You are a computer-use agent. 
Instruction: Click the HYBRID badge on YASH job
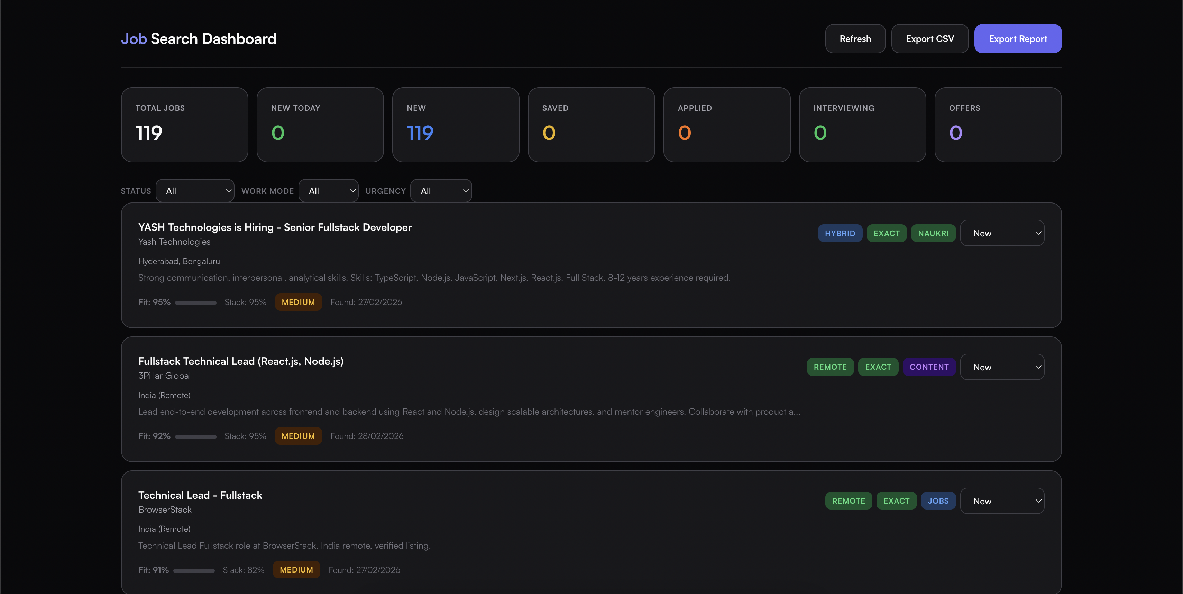click(x=840, y=233)
